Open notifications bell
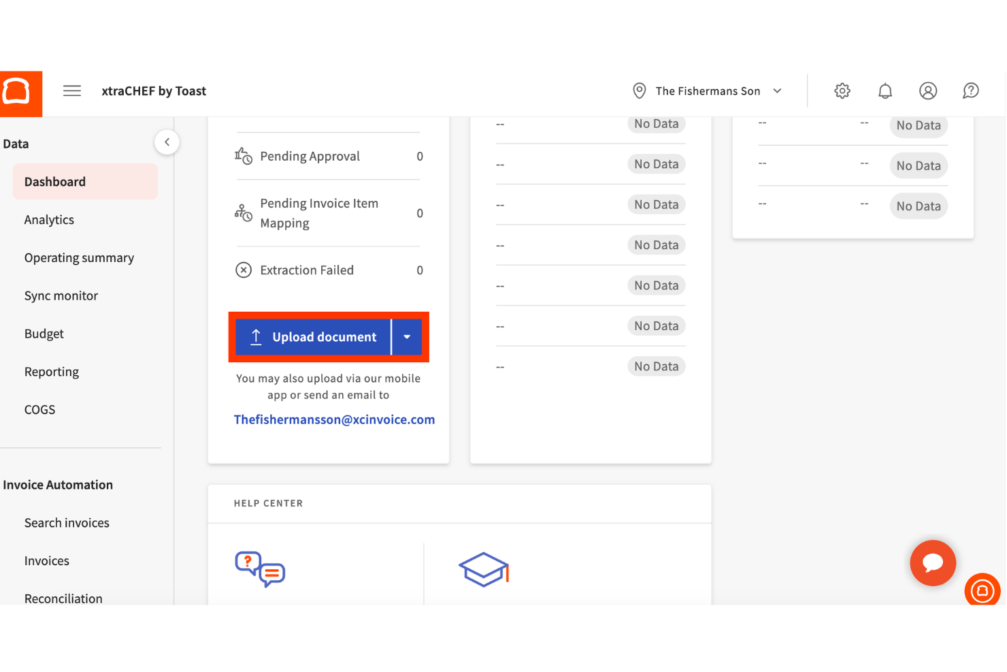Screen dimensions: 1007x672 tap(885, 91)
